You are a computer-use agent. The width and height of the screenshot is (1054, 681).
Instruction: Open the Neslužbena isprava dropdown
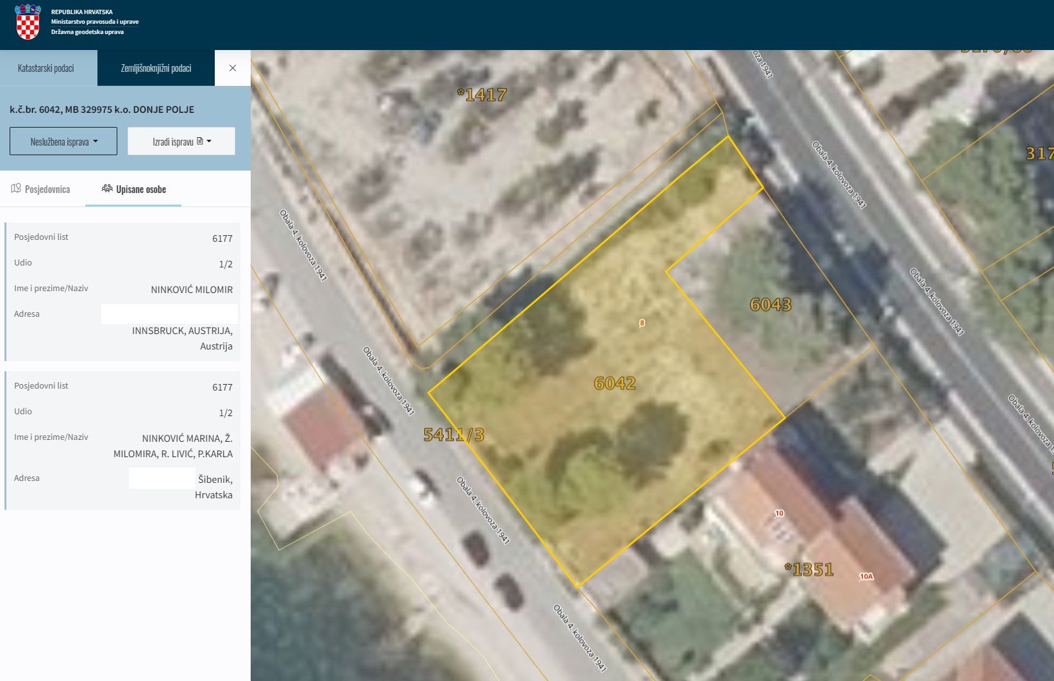coord(63,141)
